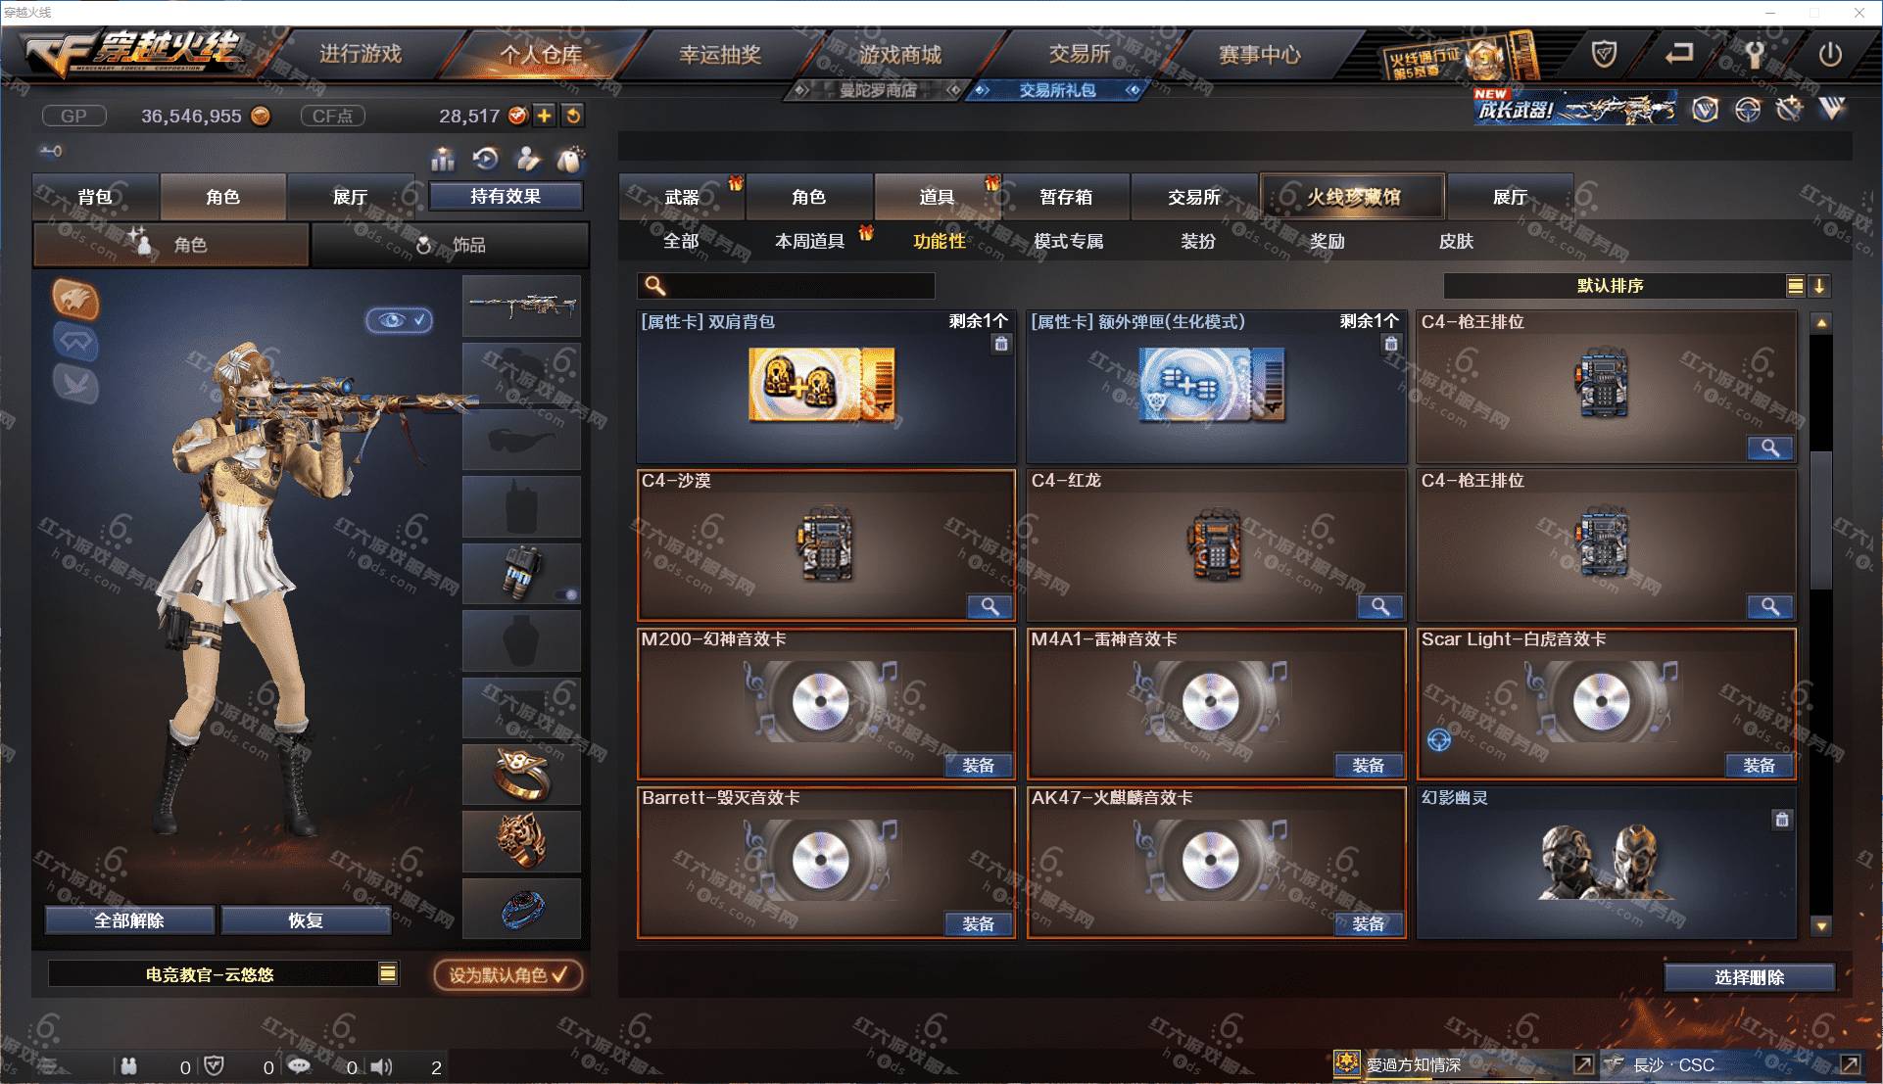Toggle sort direction arrow beside 默认排序

click(1819, 286)
